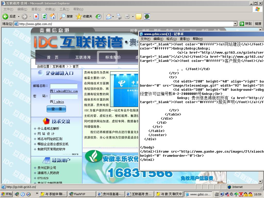Open 标准报价 navigation link

coord(113,57)
